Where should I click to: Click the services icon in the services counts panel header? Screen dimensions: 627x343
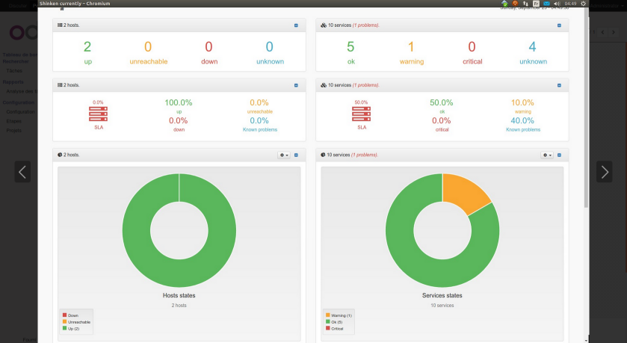(x=324, y=25)
